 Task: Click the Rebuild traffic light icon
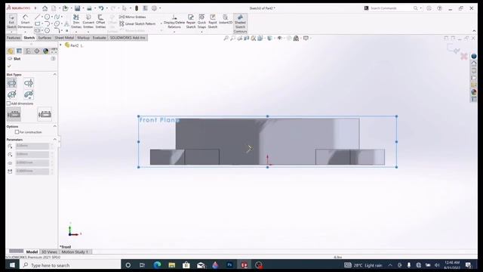tap(137, 8)
